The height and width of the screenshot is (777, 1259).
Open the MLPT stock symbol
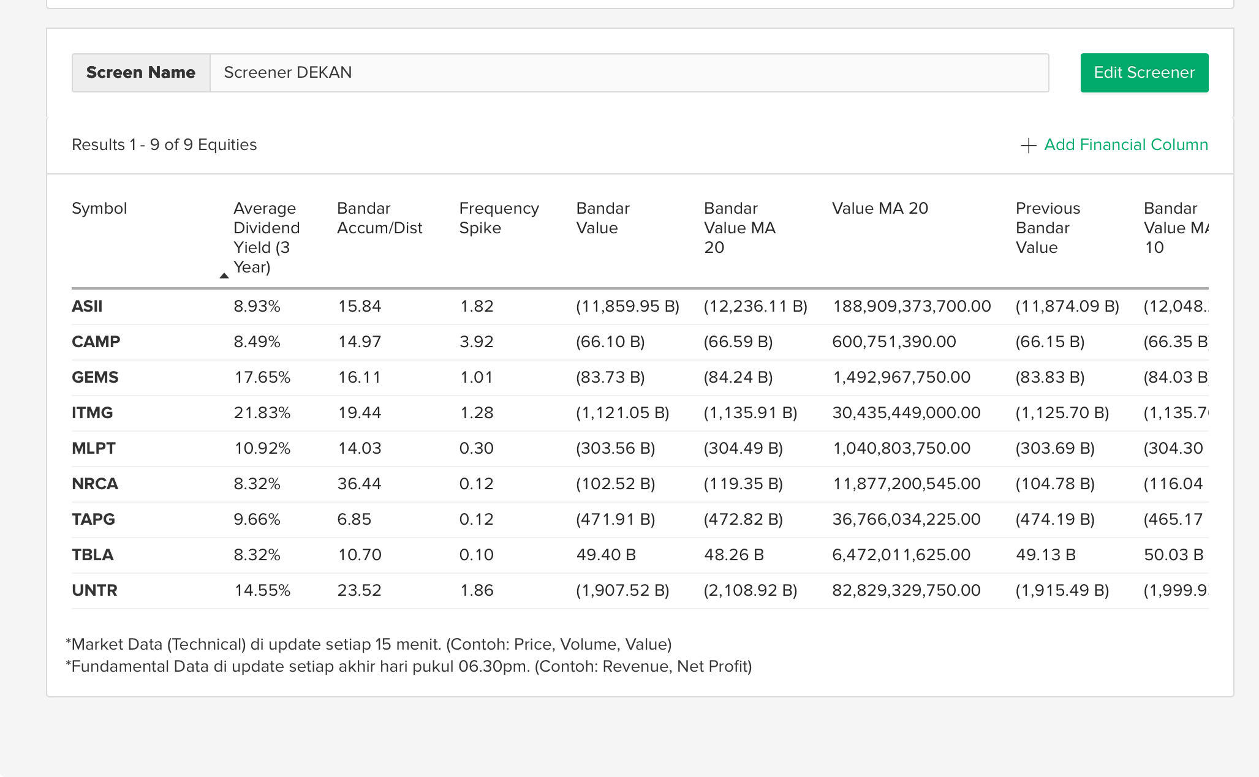93,448
